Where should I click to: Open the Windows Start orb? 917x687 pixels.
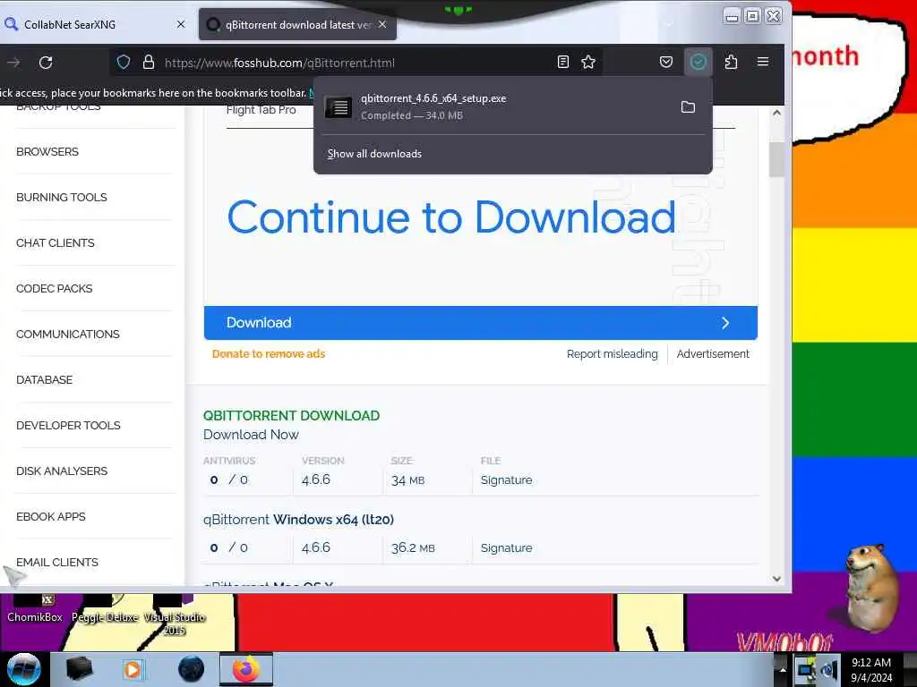click(24, 669)
